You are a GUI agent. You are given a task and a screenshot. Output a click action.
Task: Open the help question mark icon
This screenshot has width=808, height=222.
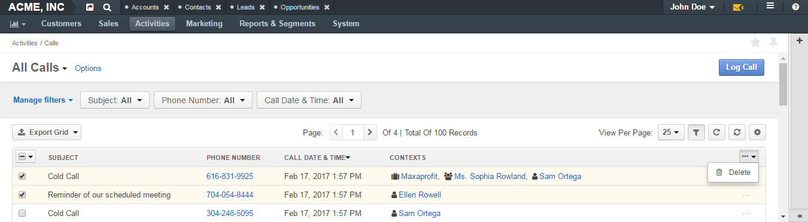click(795, 7)
